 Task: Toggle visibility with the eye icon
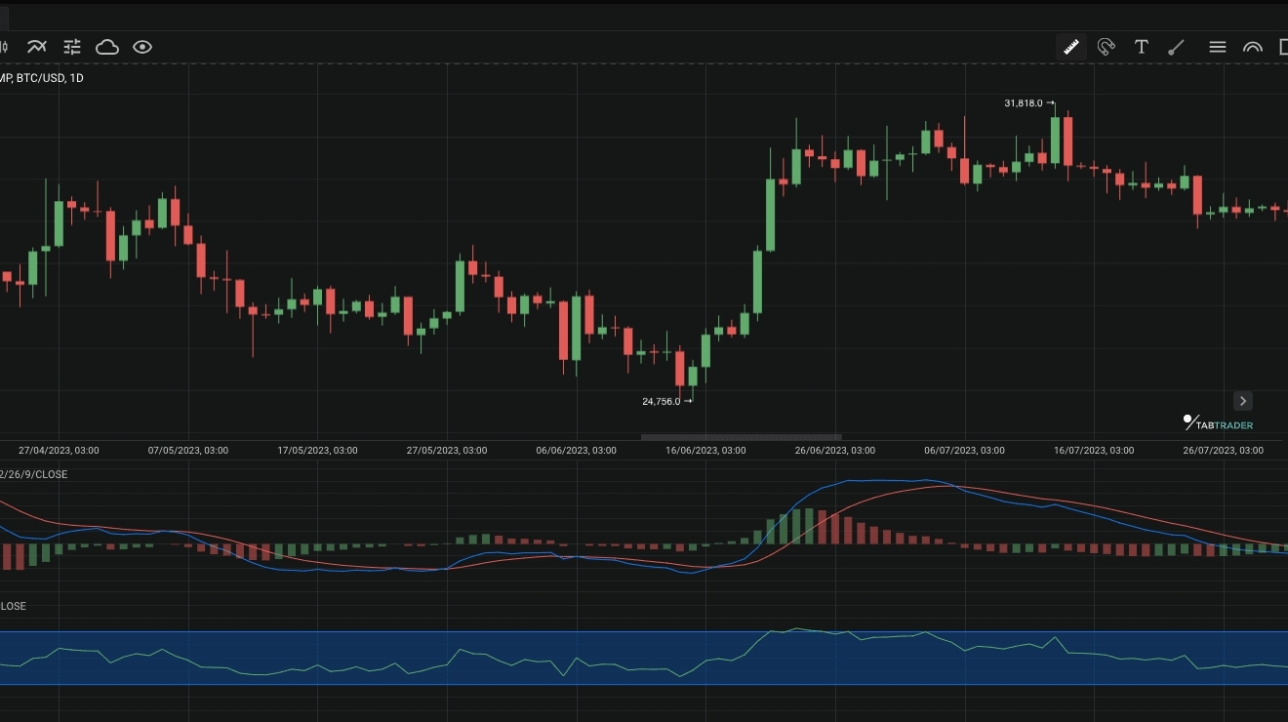pos(142,47)
